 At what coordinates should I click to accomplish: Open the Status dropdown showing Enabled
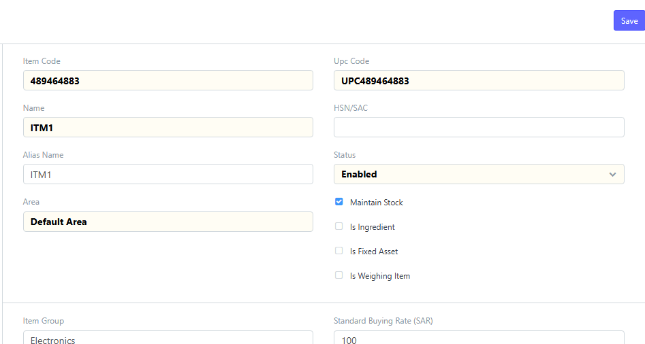[479, 174]
